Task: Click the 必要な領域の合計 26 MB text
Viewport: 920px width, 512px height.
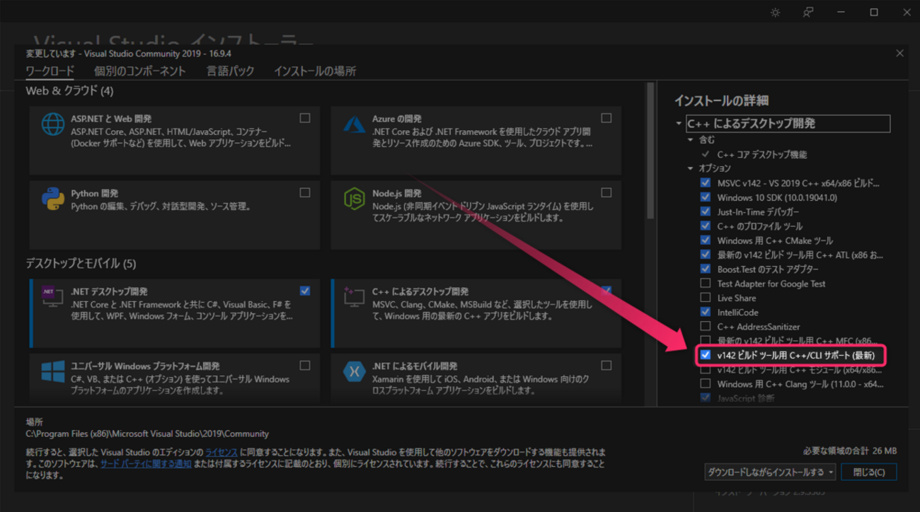Action: click(x=850, y=451)
